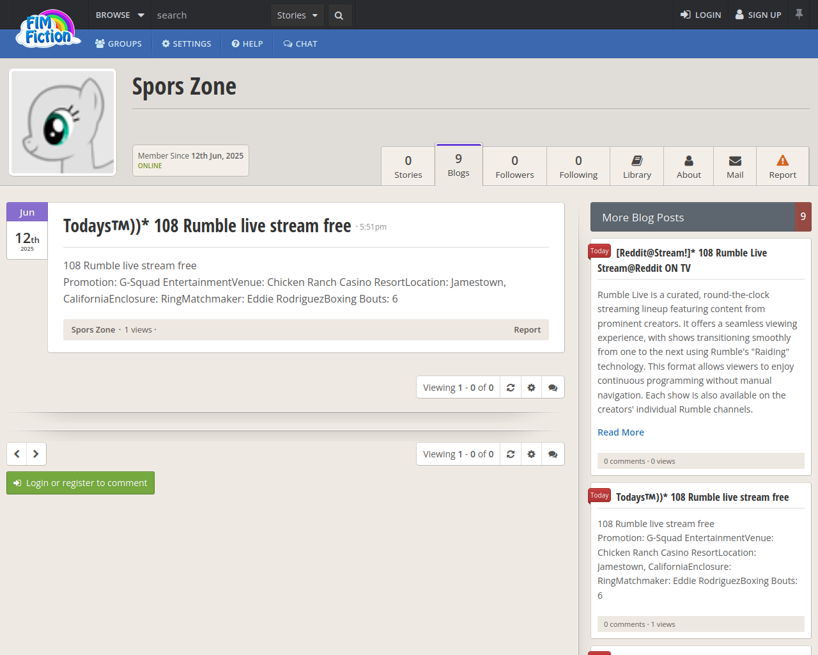This screenshot has height=655, width=818.
Task: Open the Reddit@Stream 108 Rumble sidebar post
Action: click(682, 260)
